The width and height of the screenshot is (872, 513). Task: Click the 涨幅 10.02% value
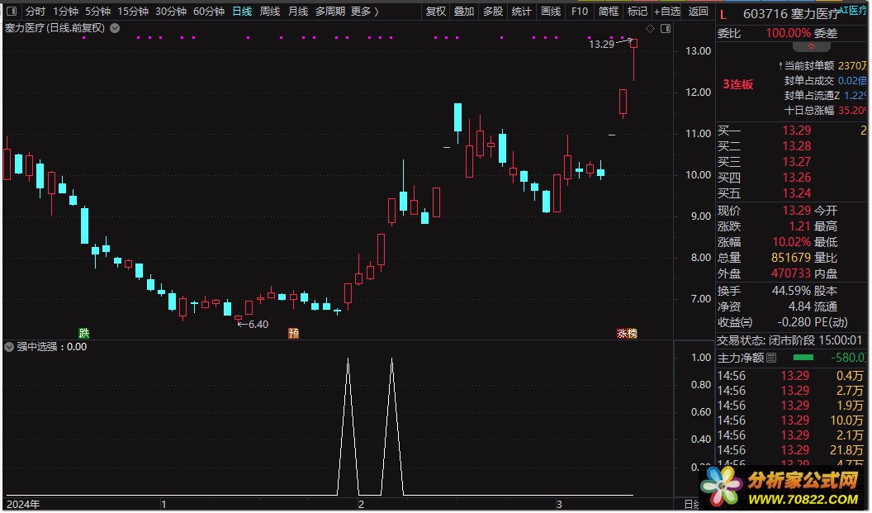point(791,242)
